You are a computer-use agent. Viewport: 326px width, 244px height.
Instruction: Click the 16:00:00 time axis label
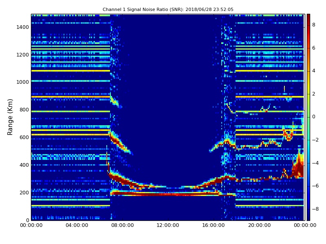point(214,225)
